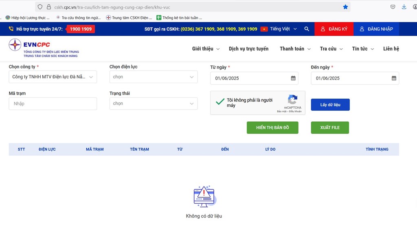The height and width of the screenshot is (241, 417).
Task: Click the TÊN TRẠM column header
Action: coord(139,149)
